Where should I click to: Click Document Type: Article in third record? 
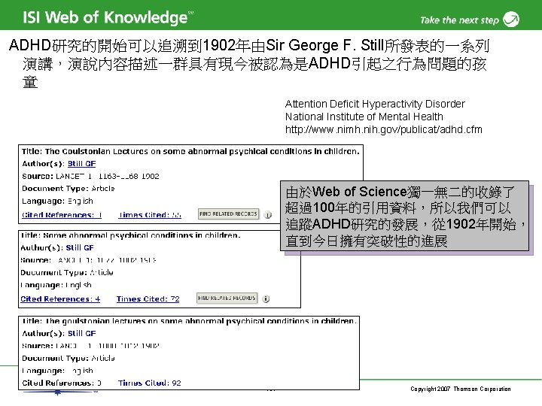pos(68,358)
